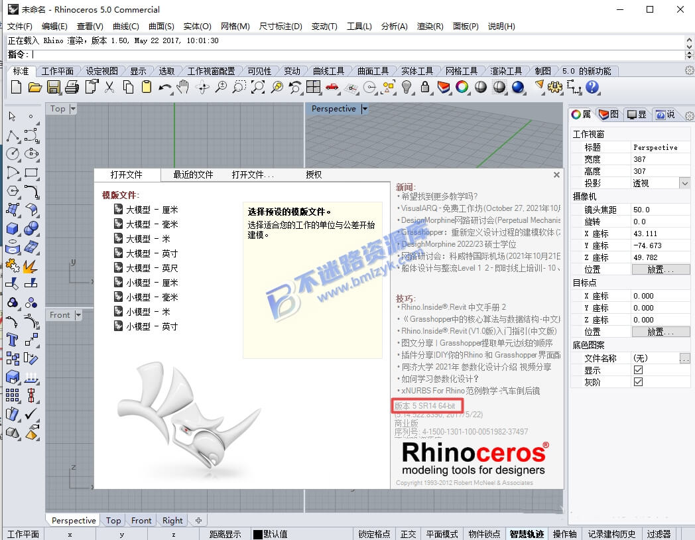This screenshot has width=695, height=540.
Task: Click the Paste clipboard icon
Action: coord(147,87)
